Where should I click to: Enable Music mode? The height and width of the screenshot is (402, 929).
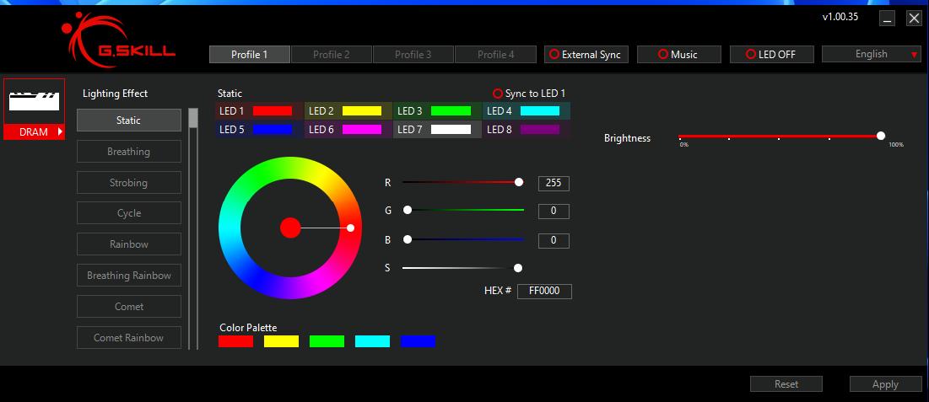click(679, 55)
